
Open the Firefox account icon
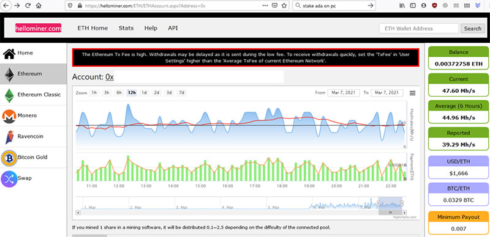click(423, 5)
